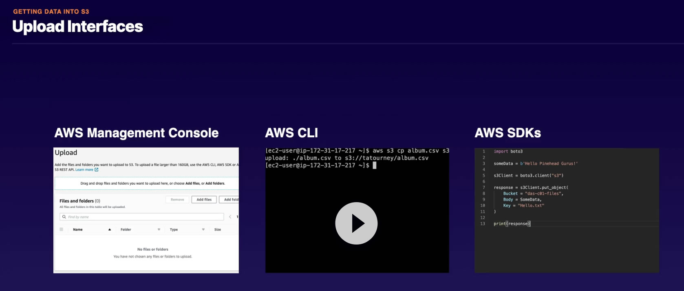Tick the select-all checkbox in table header

pyautogui.click(x=62, y=229)
